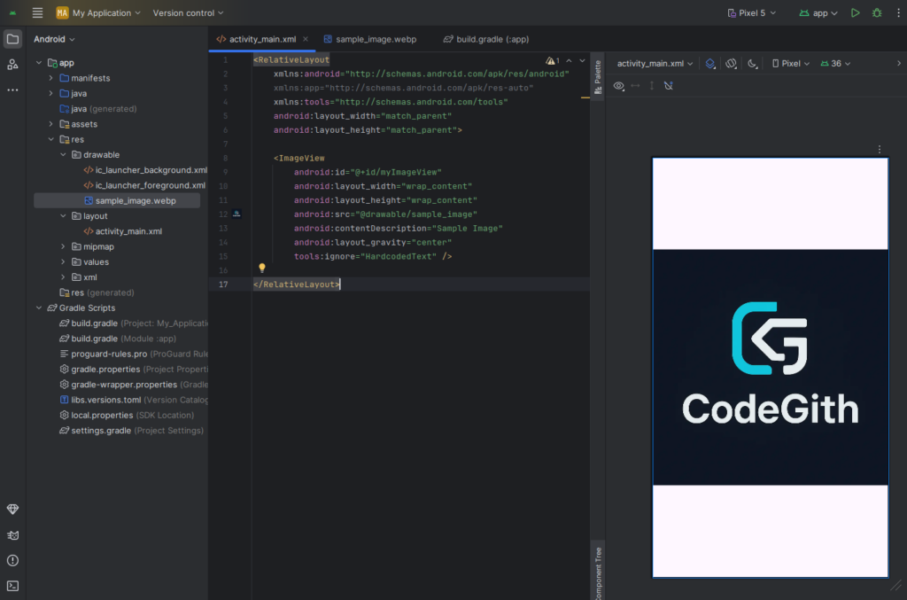The width and height of the screenshot is (907, 600).
Task: Open local.properties file
Action: click(127, 415)
